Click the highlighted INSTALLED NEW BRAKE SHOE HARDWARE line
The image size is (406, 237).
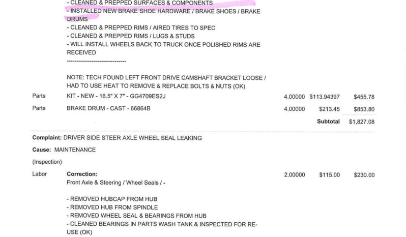coord(163,15)
